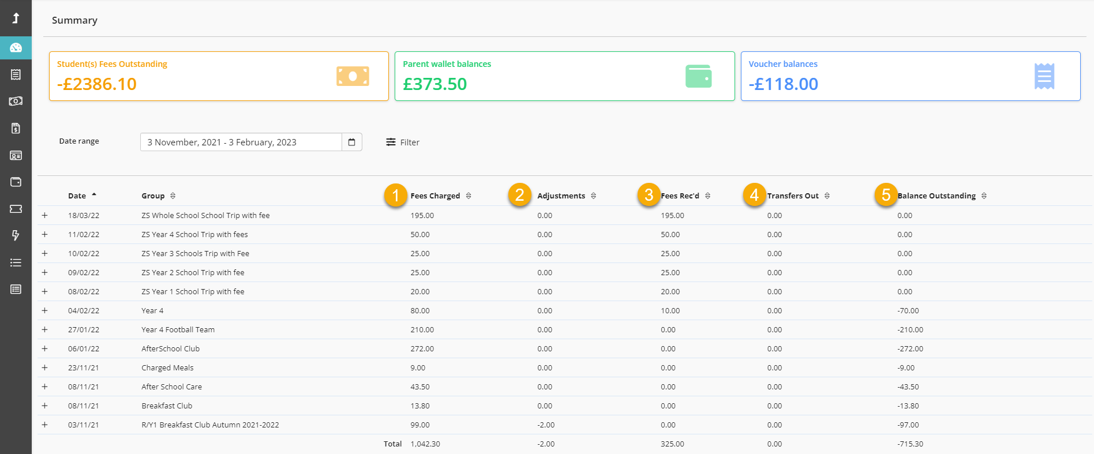Open the wallet icon in the sidebar
Screen dimensions: 1094x454
pos(16,182)
